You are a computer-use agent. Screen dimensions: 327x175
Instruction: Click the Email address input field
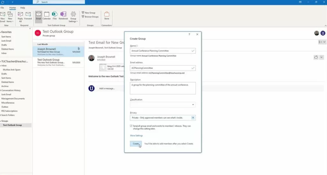point(163,68)
